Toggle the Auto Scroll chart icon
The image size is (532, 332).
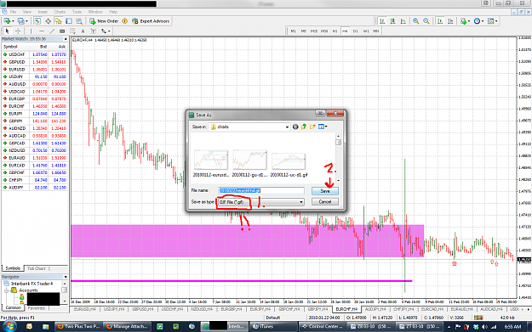[x=440, y=21]
